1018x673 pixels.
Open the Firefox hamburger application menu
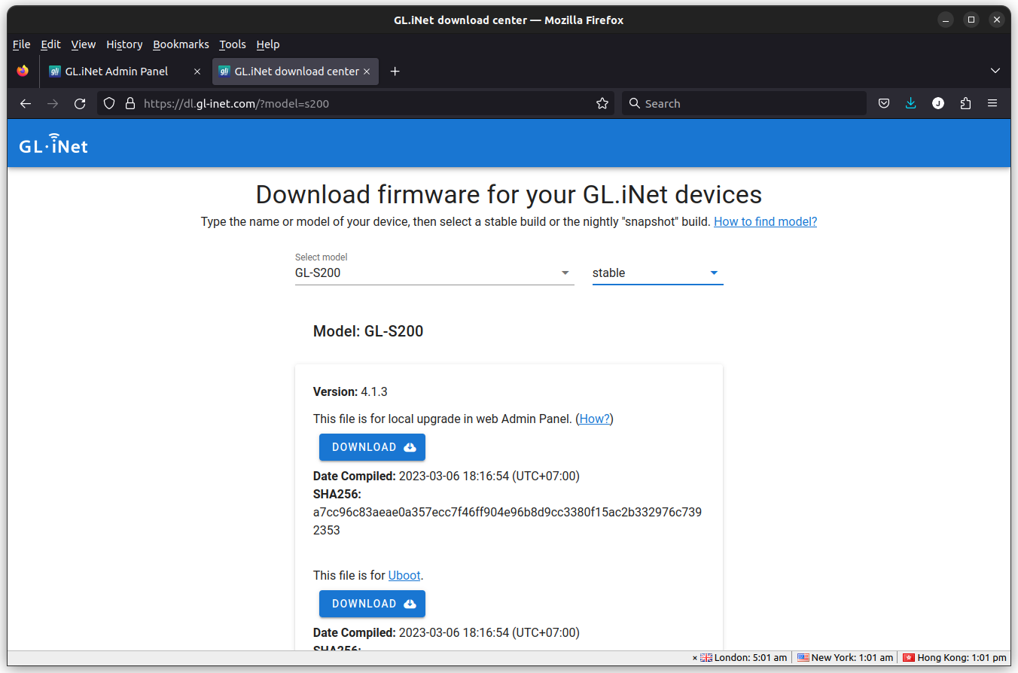point(992,104)
